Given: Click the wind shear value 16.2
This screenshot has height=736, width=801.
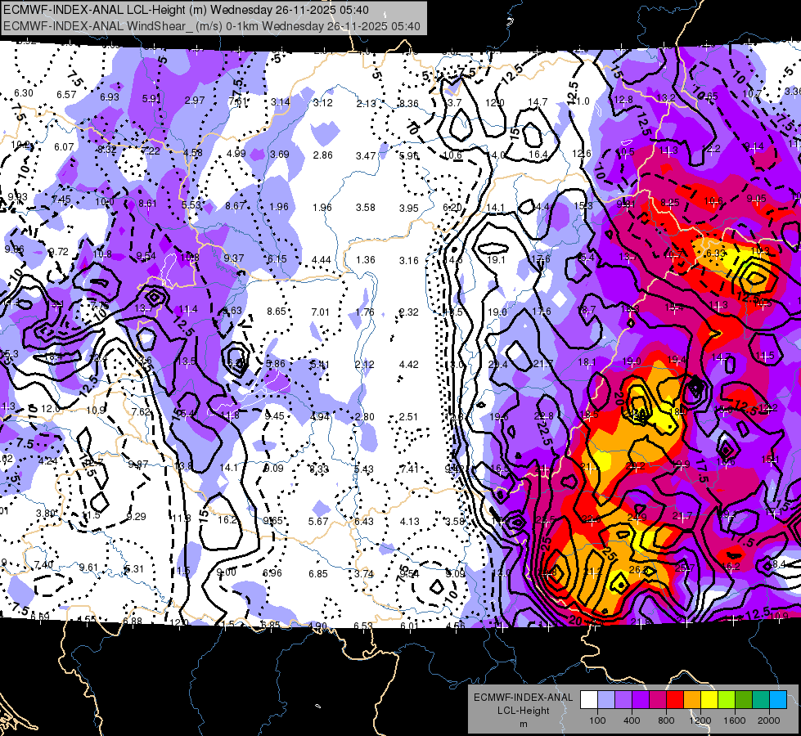Looking at the screenshot, I should pos(227,520).
